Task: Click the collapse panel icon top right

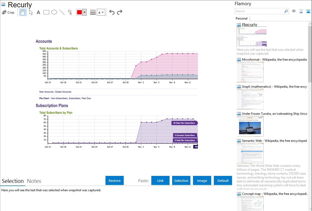Action: [308, 11]
